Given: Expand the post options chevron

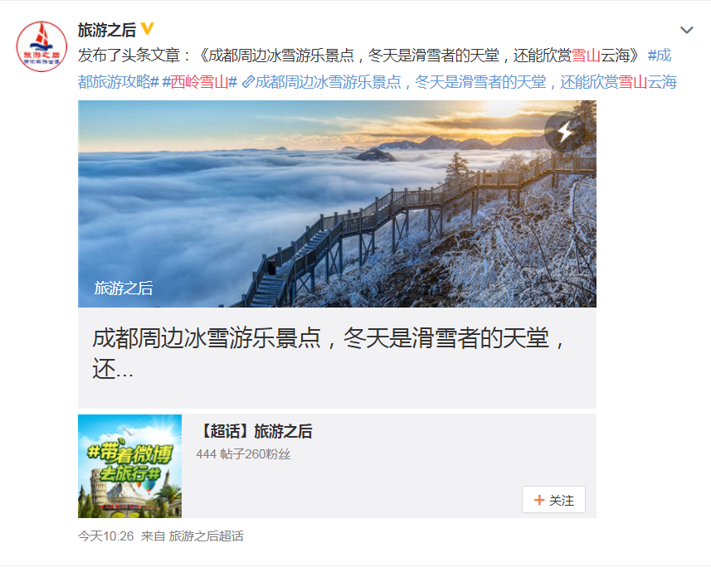Looking at the screenshot, I should click(686, 31).
